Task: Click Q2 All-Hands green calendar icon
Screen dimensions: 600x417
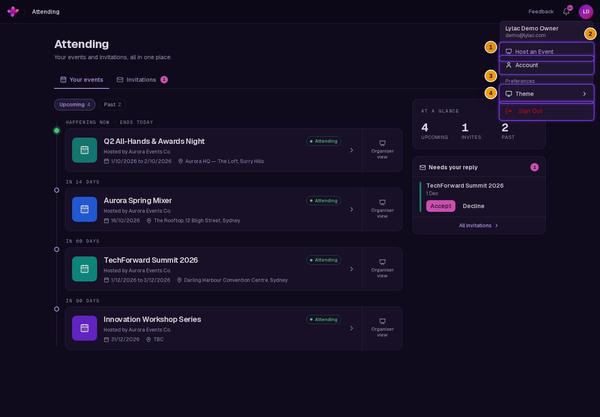Action: click(85, 150)
